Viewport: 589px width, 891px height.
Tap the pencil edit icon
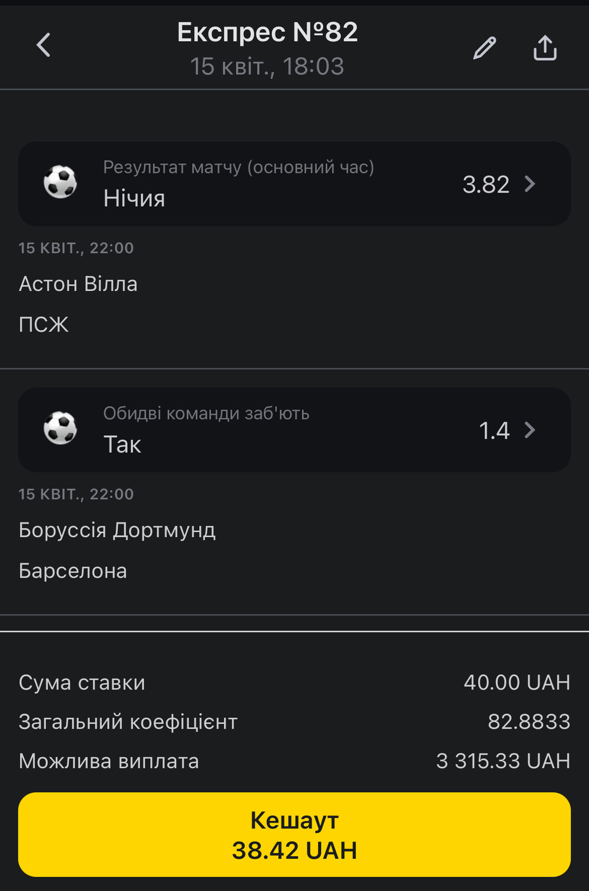pos(485,48)
